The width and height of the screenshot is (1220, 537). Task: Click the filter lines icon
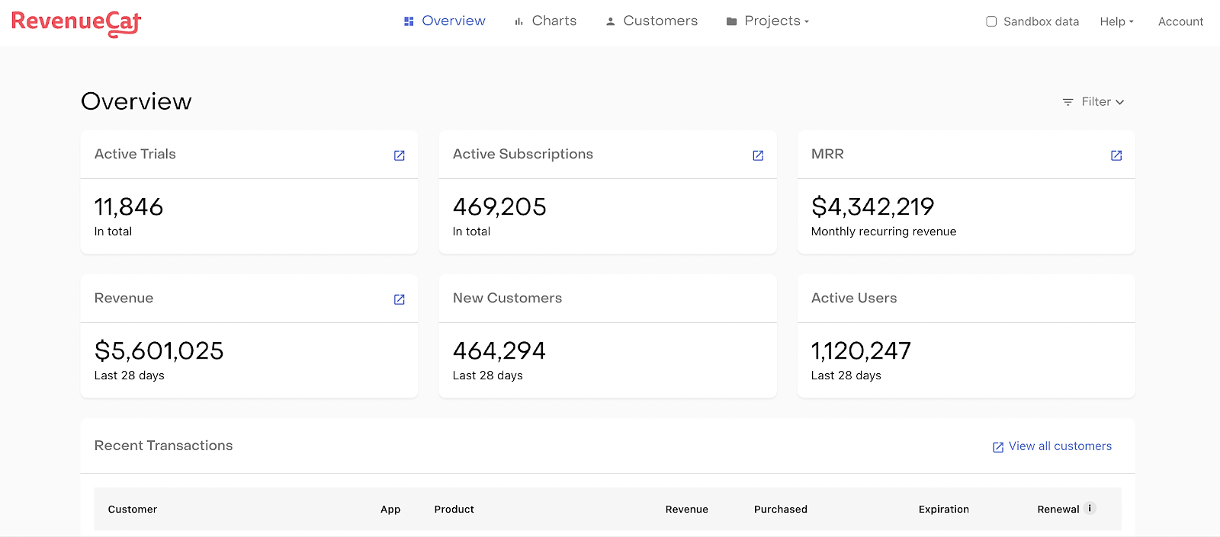(x=1067, y=102)
